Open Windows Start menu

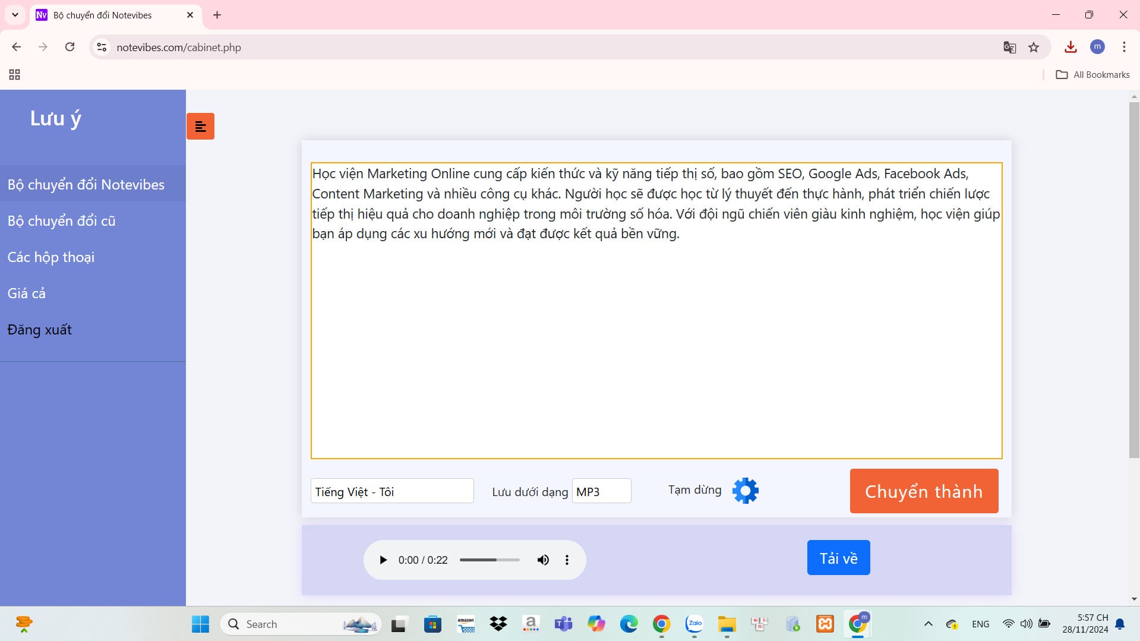(200, 624)
